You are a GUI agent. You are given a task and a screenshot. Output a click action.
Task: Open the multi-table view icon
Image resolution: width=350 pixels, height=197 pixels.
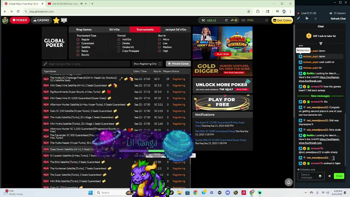pos(64,20)
